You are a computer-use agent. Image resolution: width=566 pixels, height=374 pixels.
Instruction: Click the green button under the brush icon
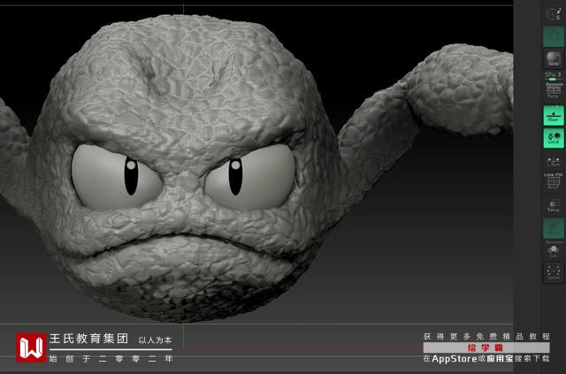[x=554, y=36]
